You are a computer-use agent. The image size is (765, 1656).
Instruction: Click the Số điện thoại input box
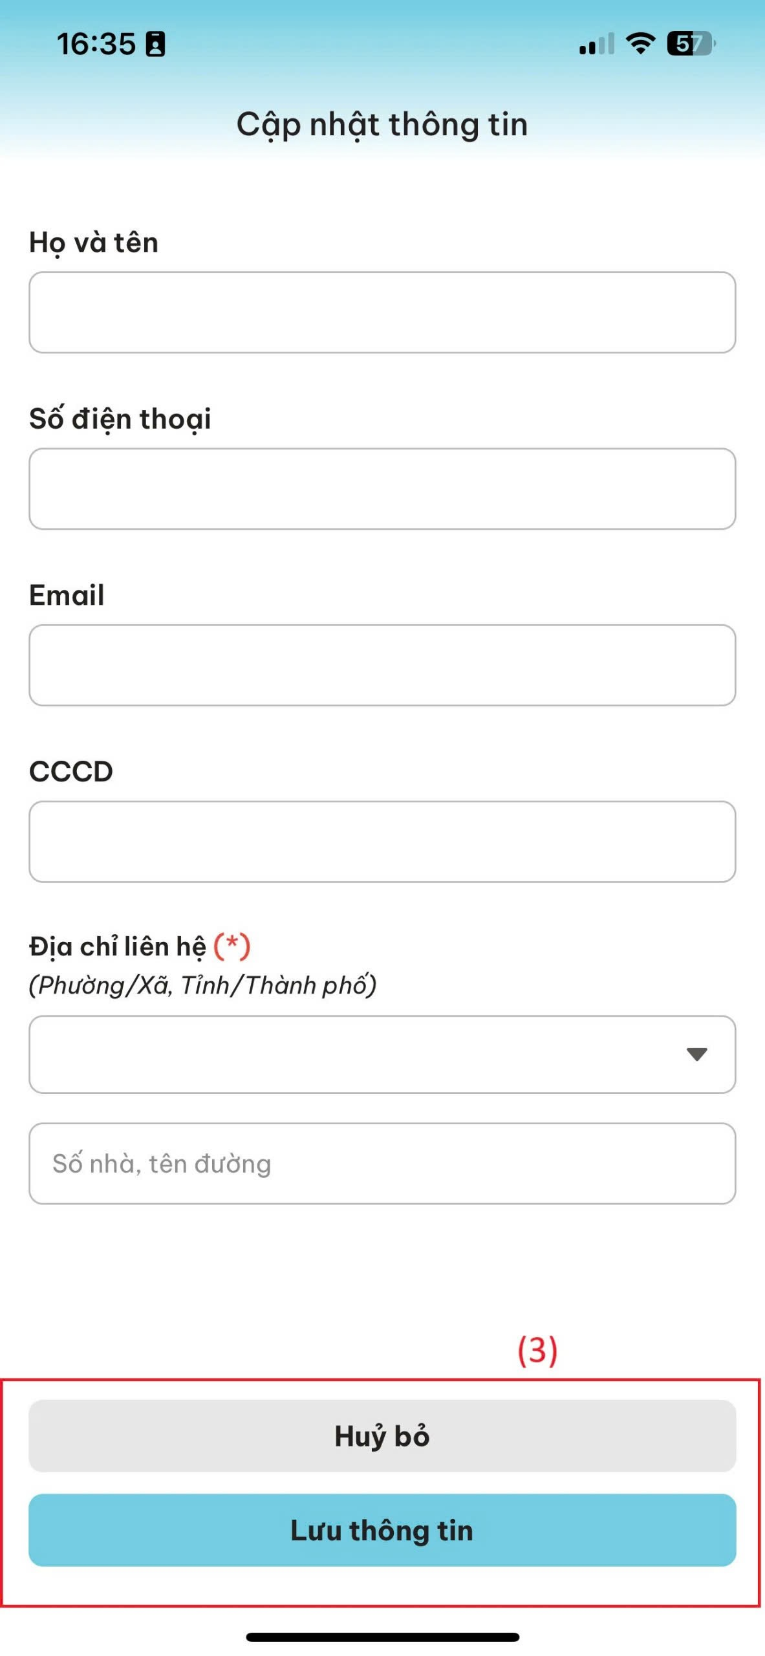click(x=382, y=489)
